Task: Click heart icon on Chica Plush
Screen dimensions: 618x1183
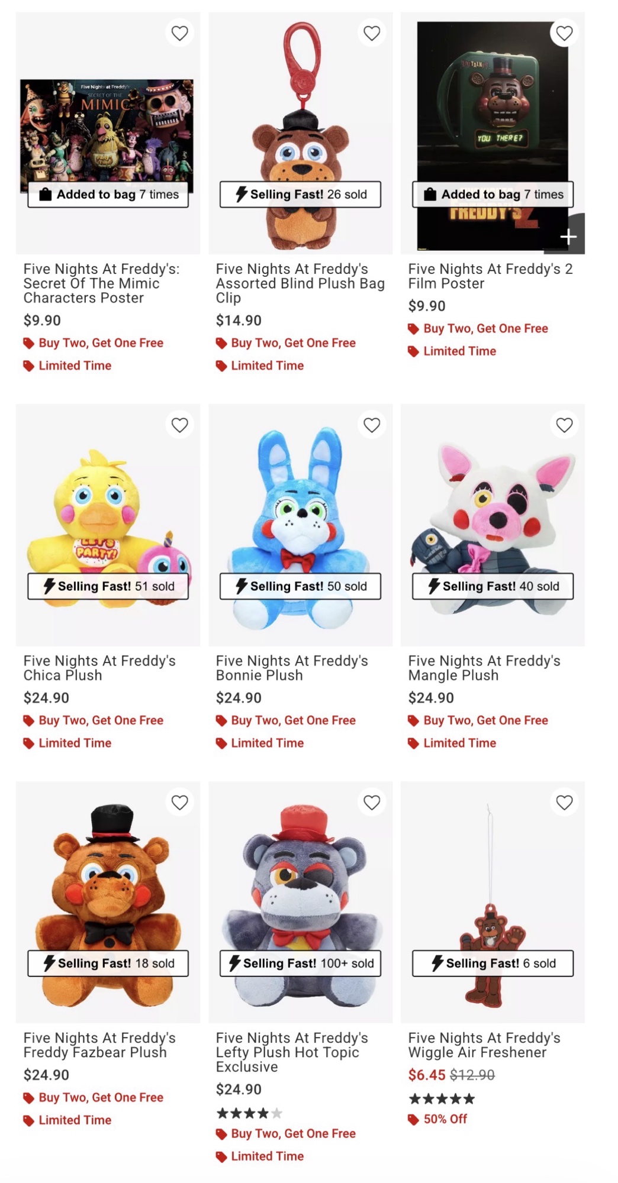Action: (179, 425)
